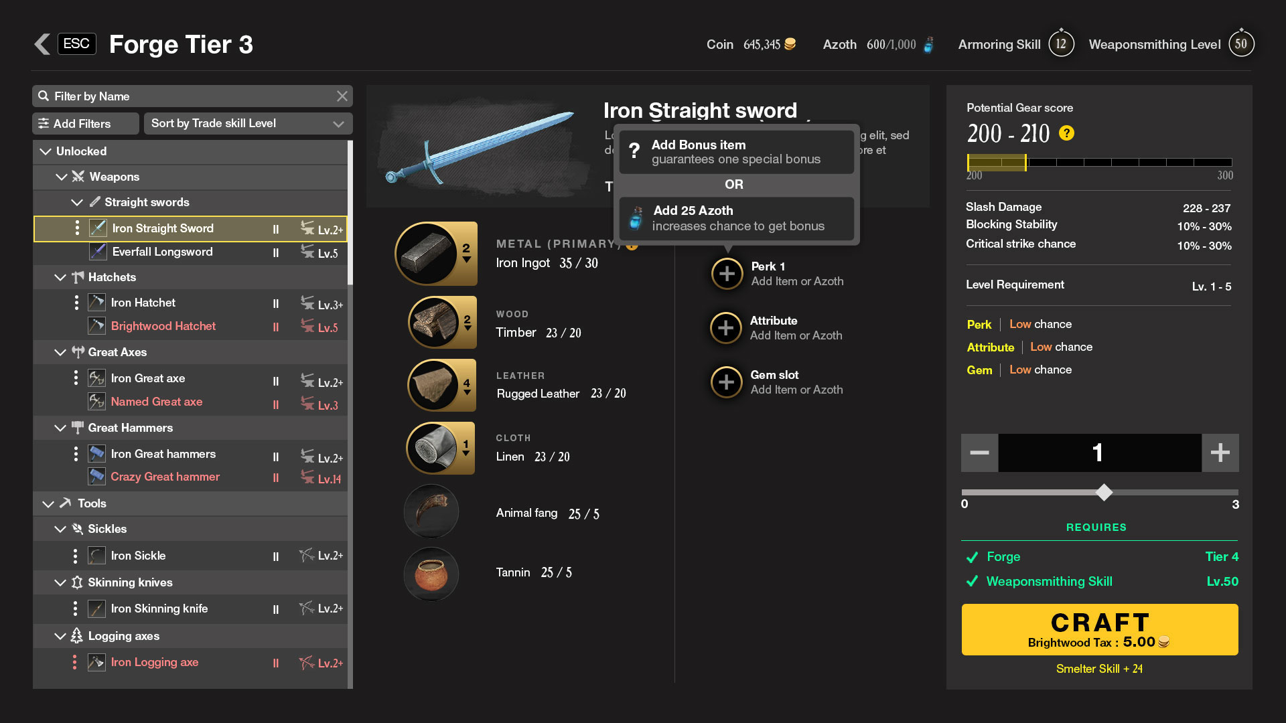Increase craft quantity with plus button
1286x723 pixels.
[1220, 453]
